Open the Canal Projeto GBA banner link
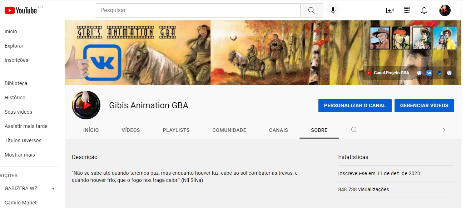 click(x=391, y=73)
